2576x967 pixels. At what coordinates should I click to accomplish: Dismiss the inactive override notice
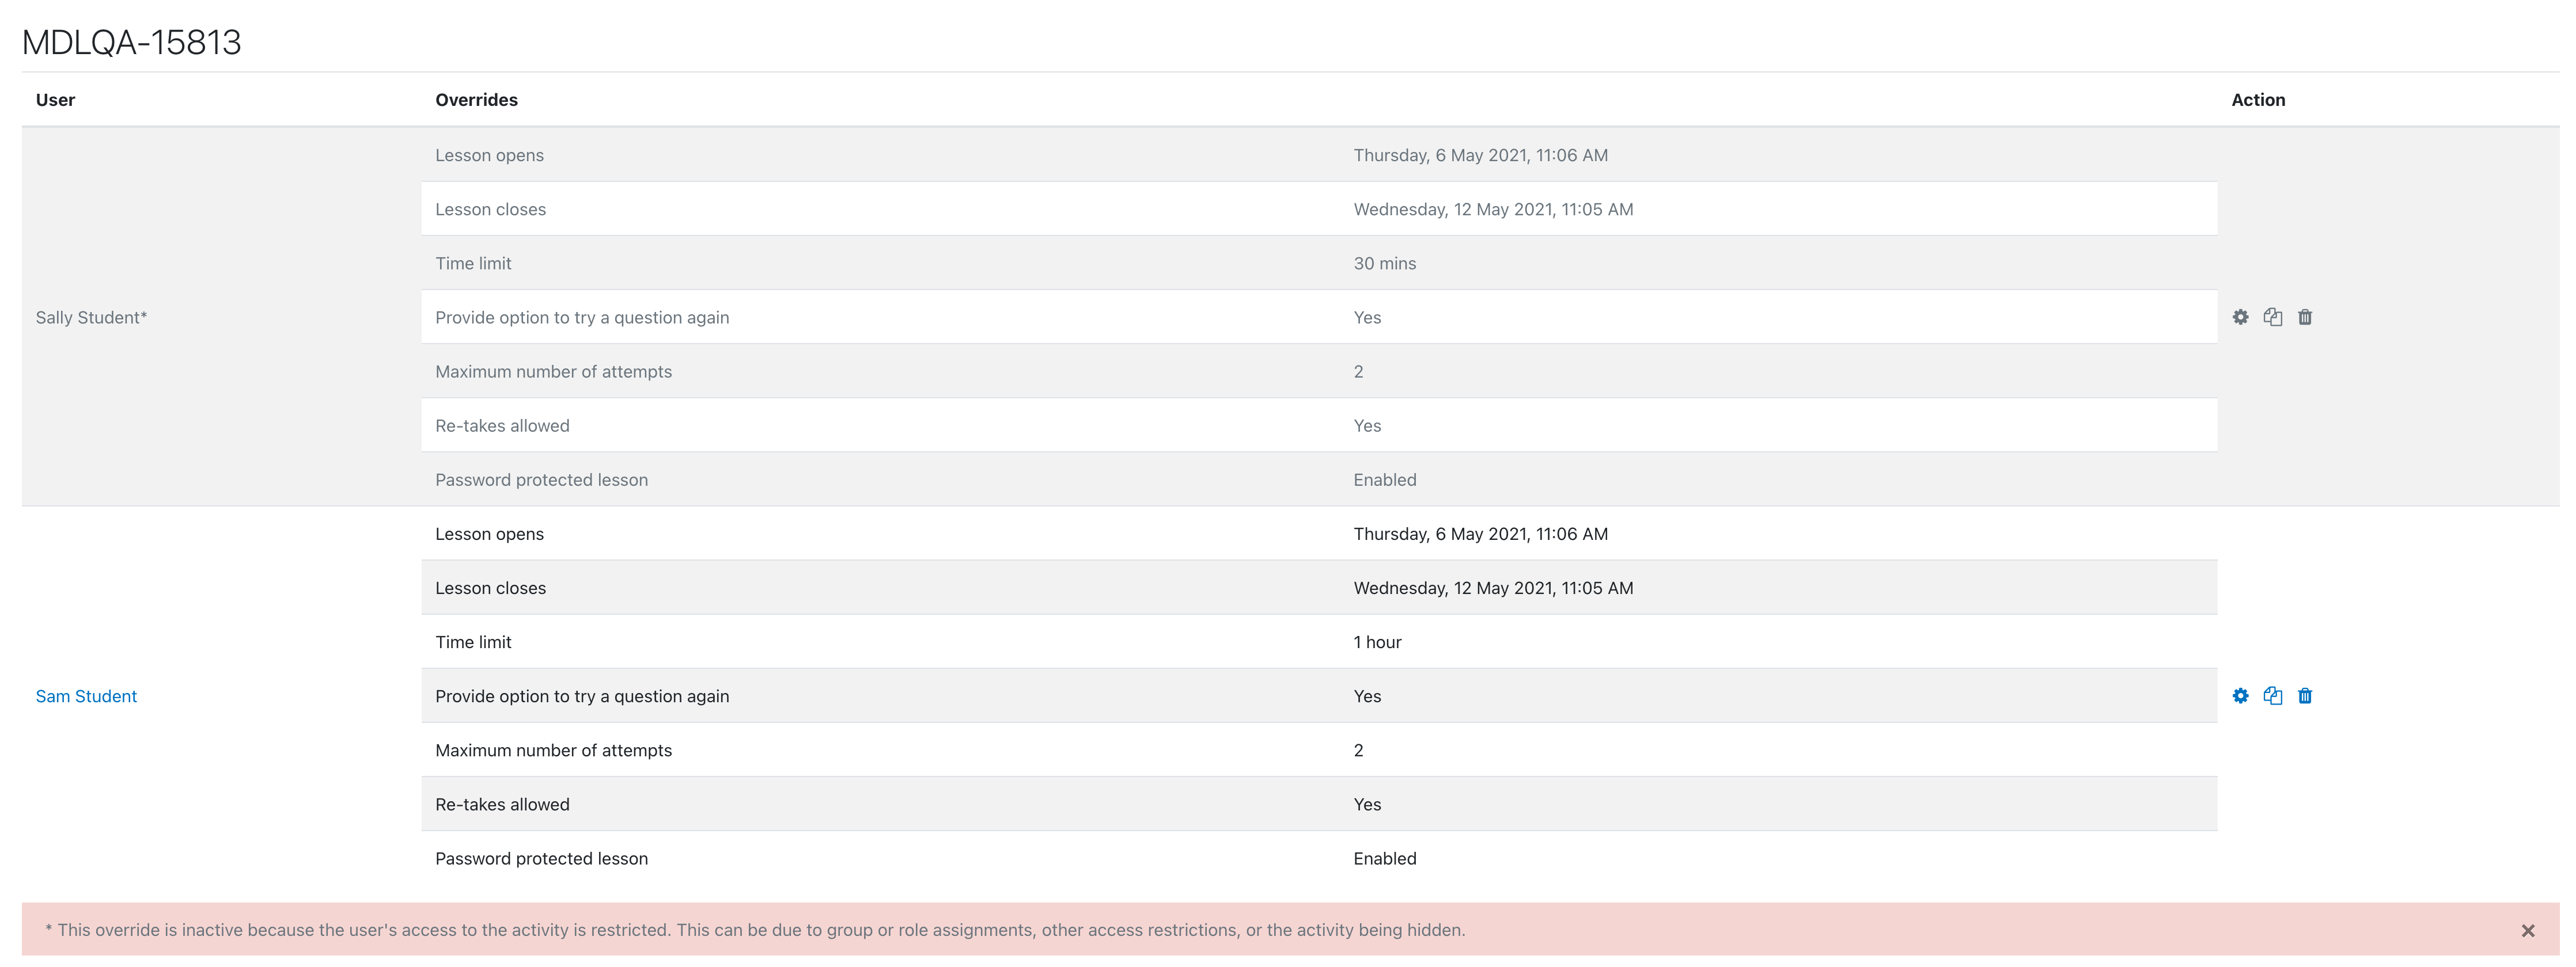2527,930
